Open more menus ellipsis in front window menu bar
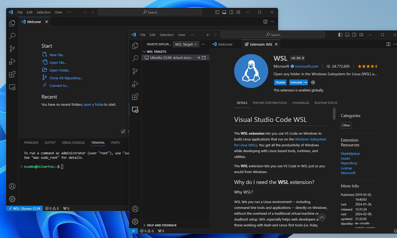Screen dimensions: 397x238 tap(193, 35)
